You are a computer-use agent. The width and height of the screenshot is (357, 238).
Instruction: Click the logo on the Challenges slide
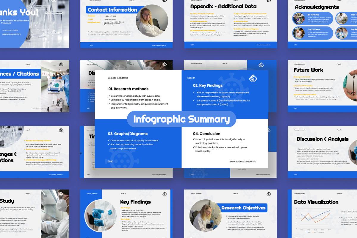61,130
